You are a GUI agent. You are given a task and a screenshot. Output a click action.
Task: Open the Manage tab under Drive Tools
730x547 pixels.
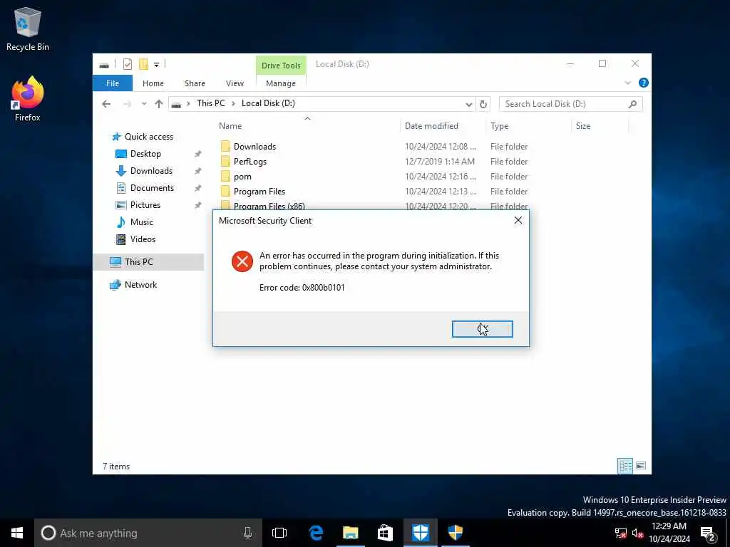tap(281, 83)
